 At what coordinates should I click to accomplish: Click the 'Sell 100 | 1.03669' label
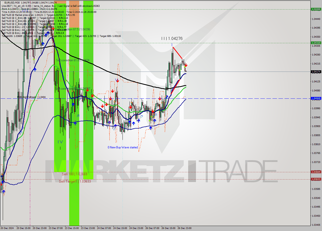74,174
